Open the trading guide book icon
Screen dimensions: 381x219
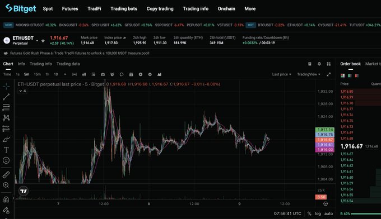(309, 64)
